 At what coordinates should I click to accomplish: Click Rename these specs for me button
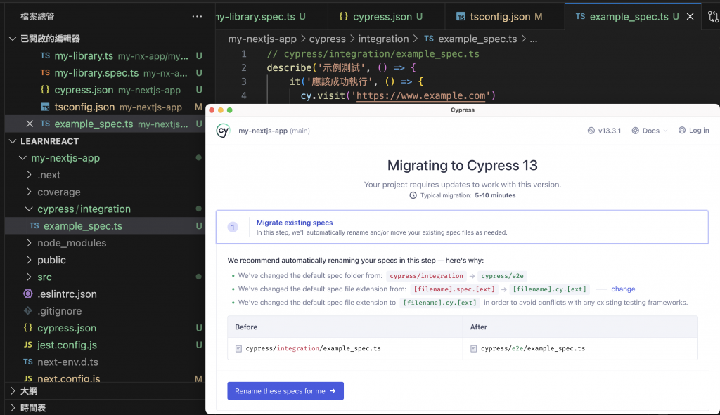point(285,390)
